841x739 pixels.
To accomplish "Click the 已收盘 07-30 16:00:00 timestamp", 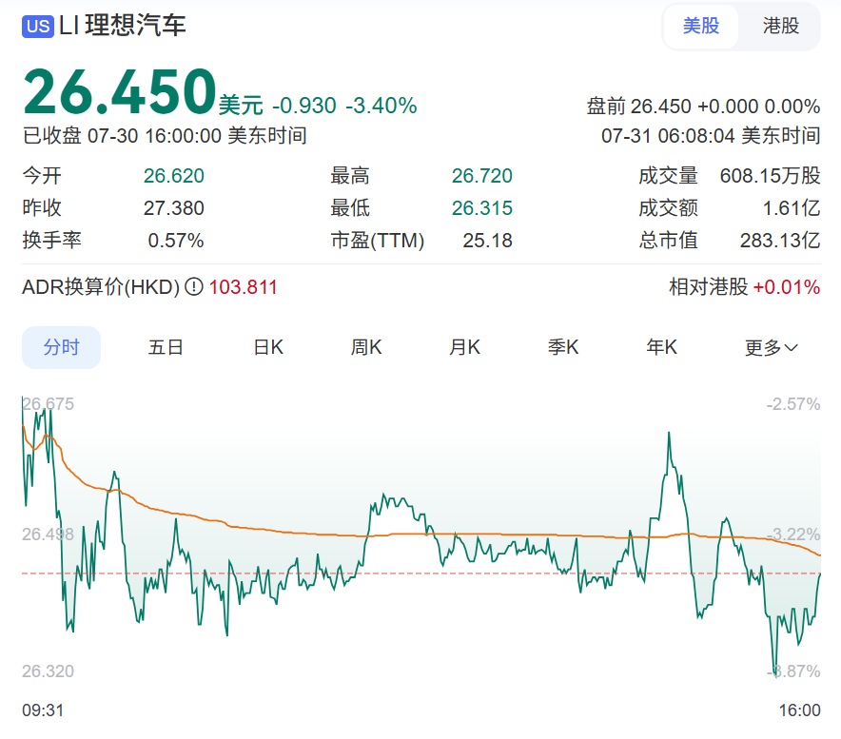I will click(x=165, y=136).
